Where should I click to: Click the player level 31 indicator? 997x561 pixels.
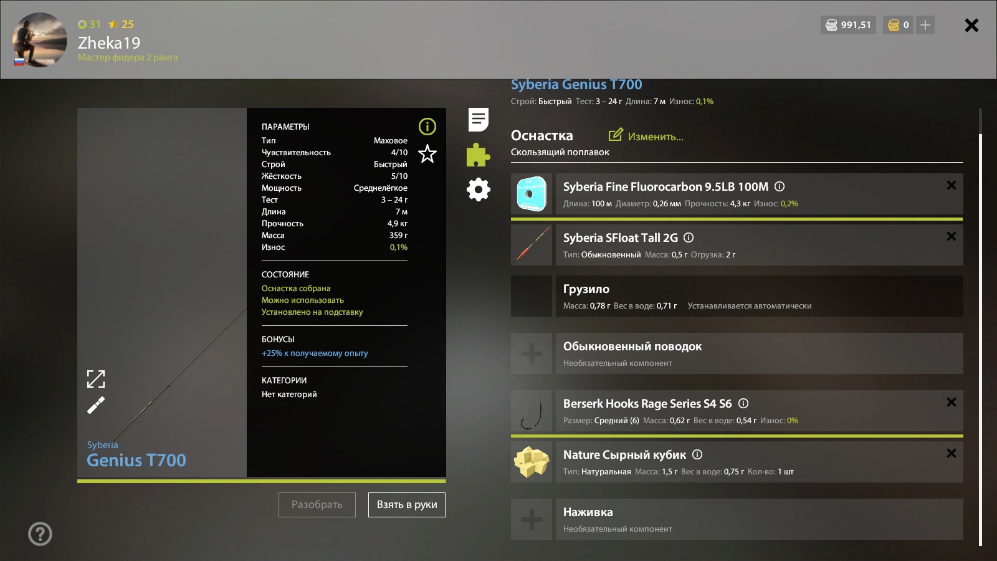(x=89, y=24)
